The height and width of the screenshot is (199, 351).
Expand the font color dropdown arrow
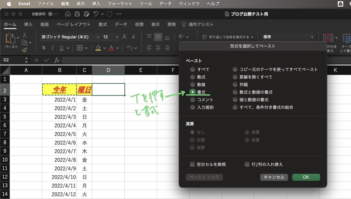118,48
